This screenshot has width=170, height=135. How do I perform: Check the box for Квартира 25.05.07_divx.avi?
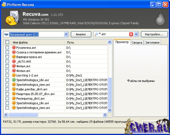pyautogui.click(x=7, y=94)
